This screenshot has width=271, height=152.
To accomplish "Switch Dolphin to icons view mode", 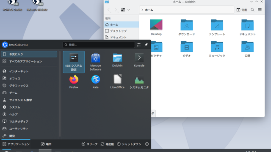I will [123, 10].
